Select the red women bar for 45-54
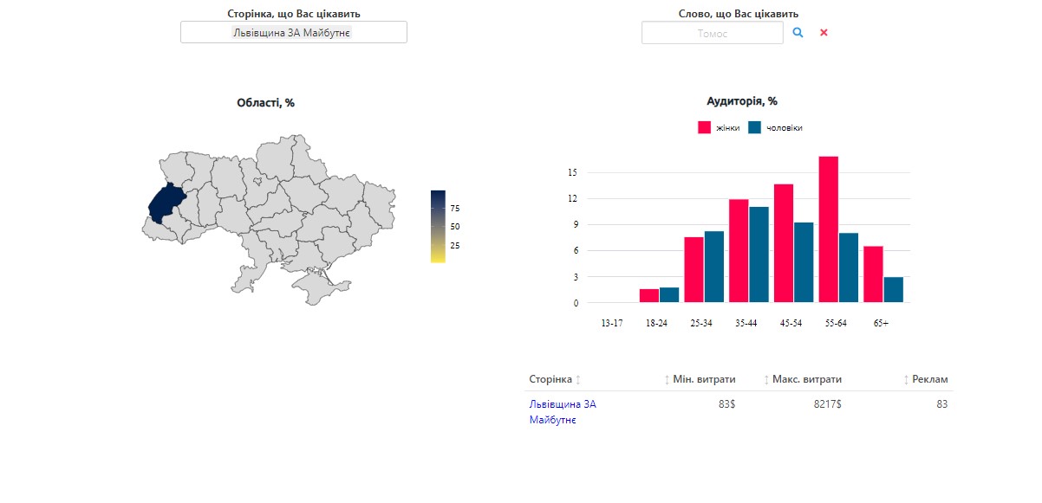Viewport: 1042px width, 503px height. [x=784, y=243]
